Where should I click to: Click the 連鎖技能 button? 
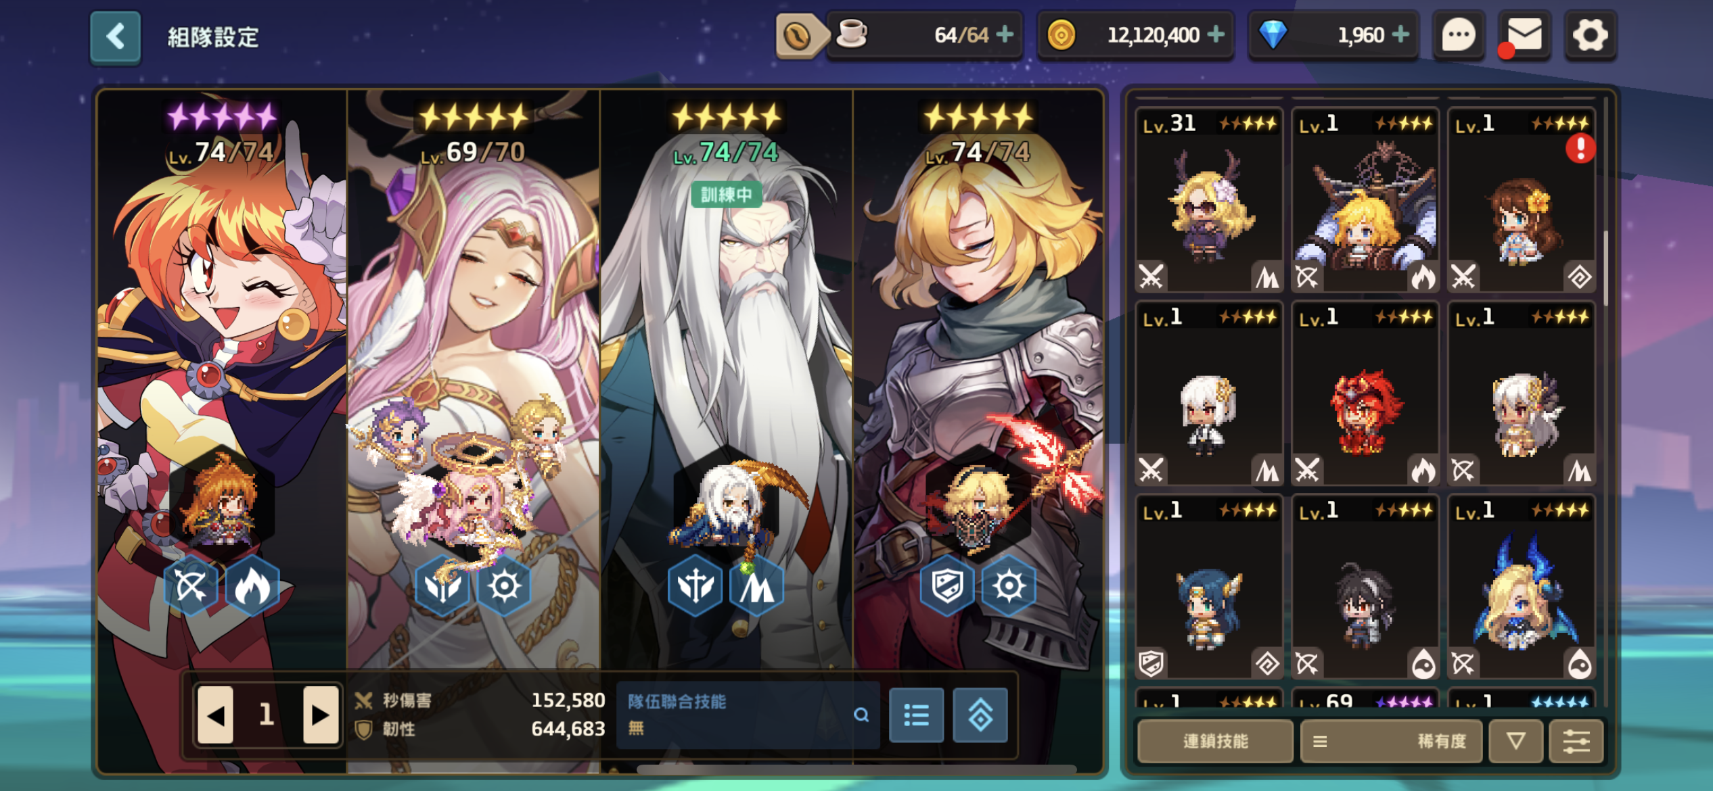pyautogui.click(x=1215, y=742)
